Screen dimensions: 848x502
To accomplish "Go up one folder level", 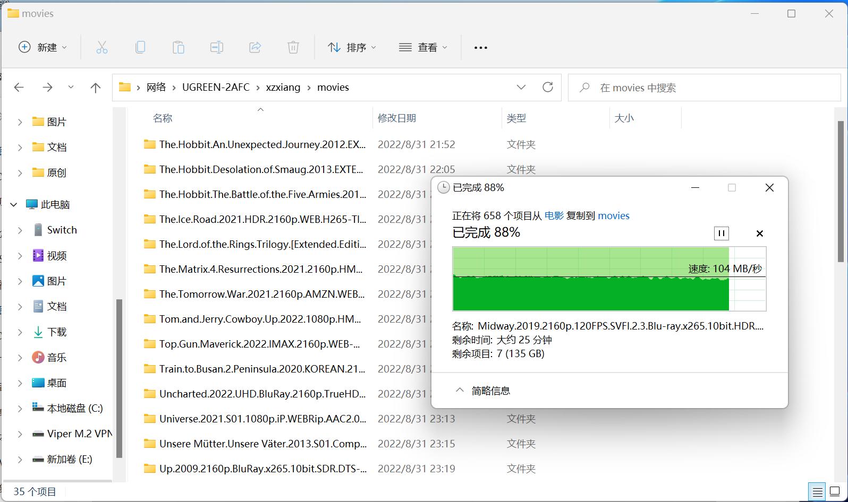I will click(96, 88).
